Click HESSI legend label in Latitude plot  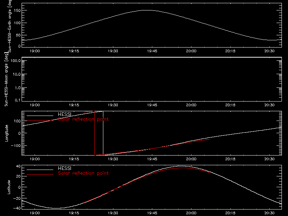[64, 168]
